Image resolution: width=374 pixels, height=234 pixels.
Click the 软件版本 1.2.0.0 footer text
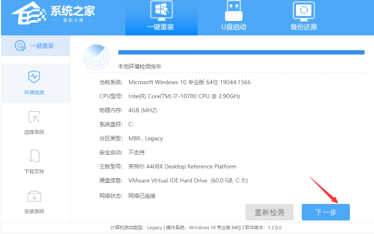coord(263,227)
